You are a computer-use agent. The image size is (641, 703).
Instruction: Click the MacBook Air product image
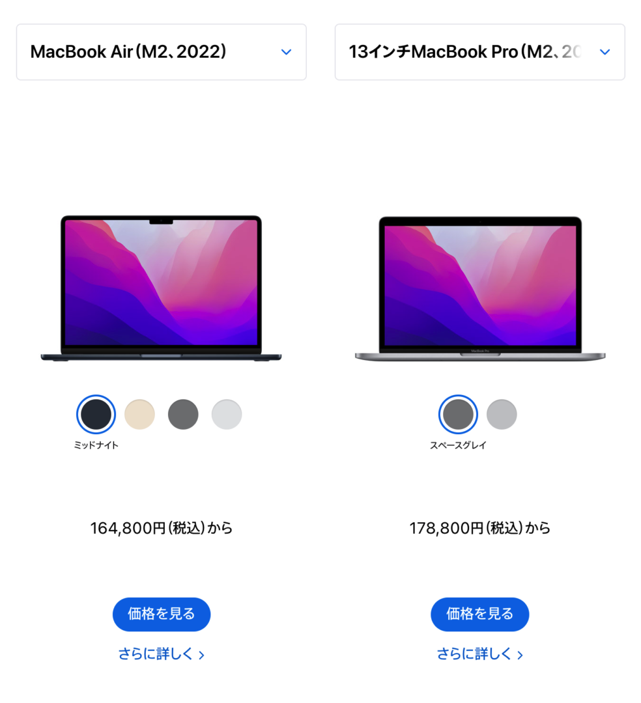point(161,288)
